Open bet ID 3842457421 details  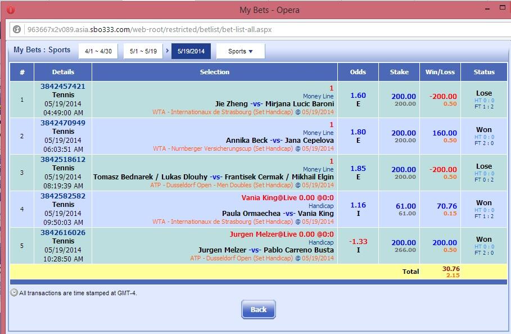pyautogui.click(x=63, y=87)
